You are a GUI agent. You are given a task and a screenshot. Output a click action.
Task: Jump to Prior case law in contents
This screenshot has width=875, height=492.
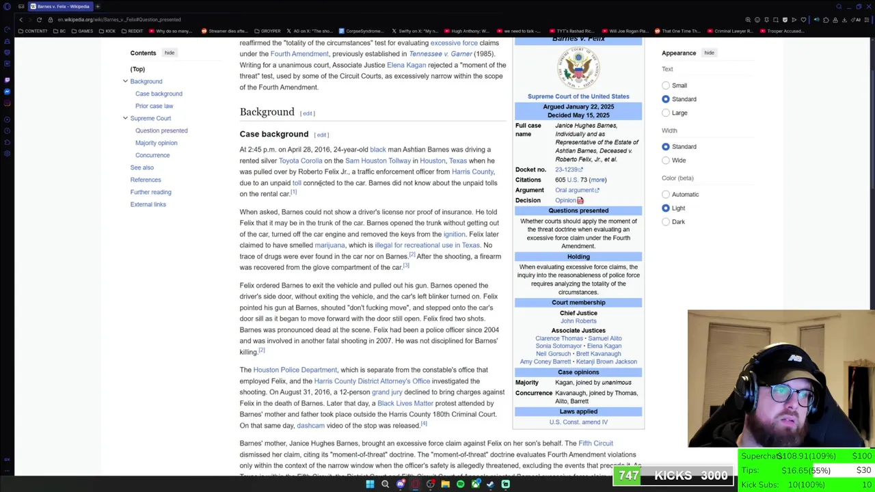point(154,106)
